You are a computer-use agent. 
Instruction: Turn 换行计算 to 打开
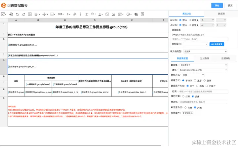(183, 96)
